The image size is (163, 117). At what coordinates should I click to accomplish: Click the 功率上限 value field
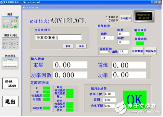coord(110,94)
